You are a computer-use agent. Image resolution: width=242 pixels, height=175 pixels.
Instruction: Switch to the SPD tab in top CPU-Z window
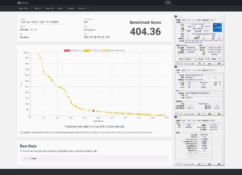click(x=194, y=20)
